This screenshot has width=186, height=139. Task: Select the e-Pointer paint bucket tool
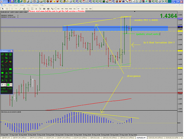(x=10, y=62)
